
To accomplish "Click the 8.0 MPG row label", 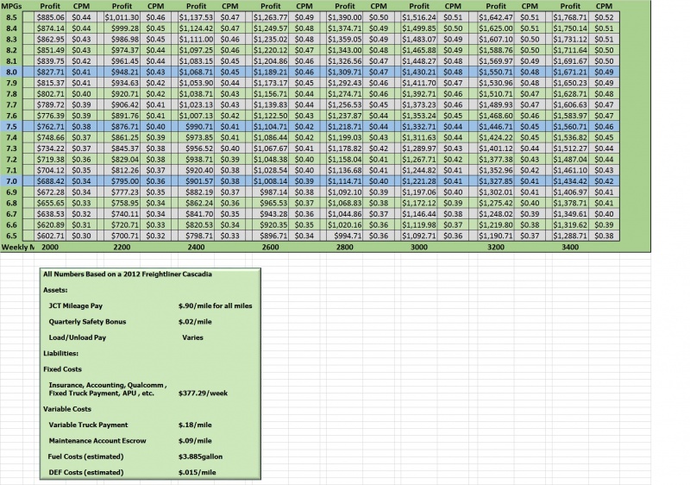I will [x=11, y=72].
